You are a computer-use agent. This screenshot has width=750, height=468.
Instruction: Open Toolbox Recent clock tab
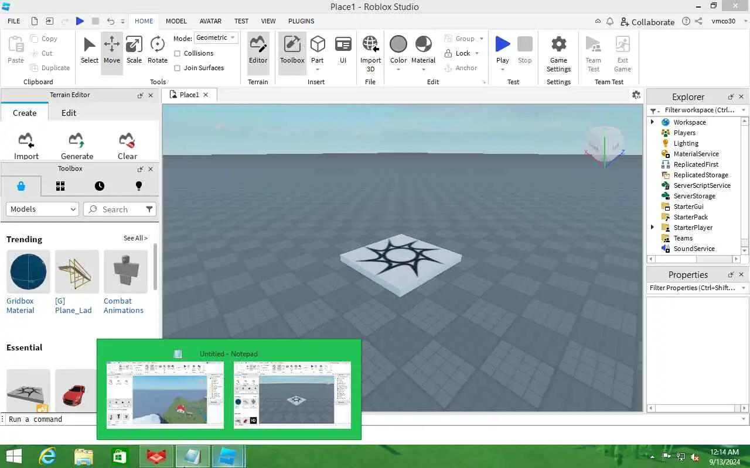pos(100,186)
